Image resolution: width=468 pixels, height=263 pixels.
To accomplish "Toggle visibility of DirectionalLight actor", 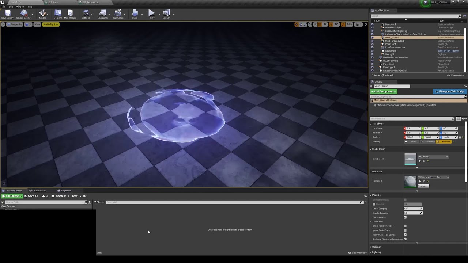I will [x=372, y=28].
